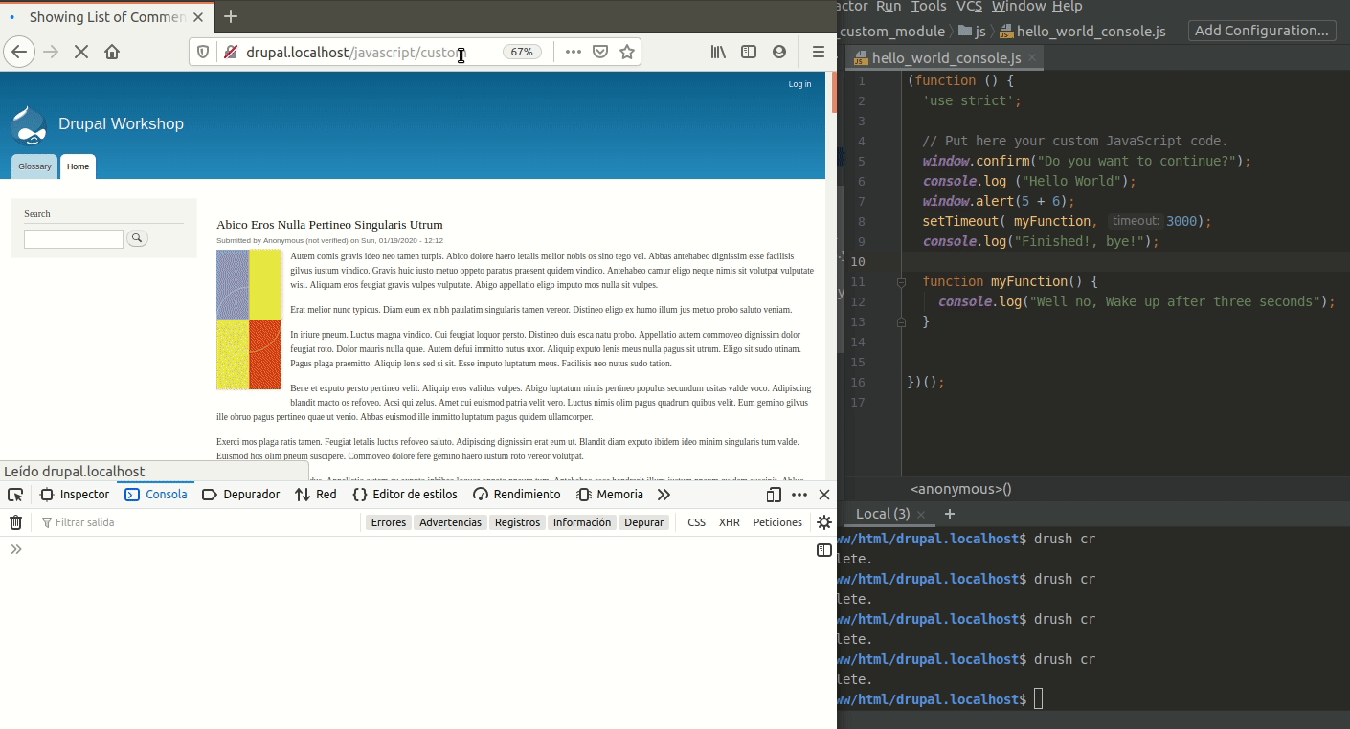
Task: Open the Add Configuration button in PyCharm
Action: (1261, 30)
